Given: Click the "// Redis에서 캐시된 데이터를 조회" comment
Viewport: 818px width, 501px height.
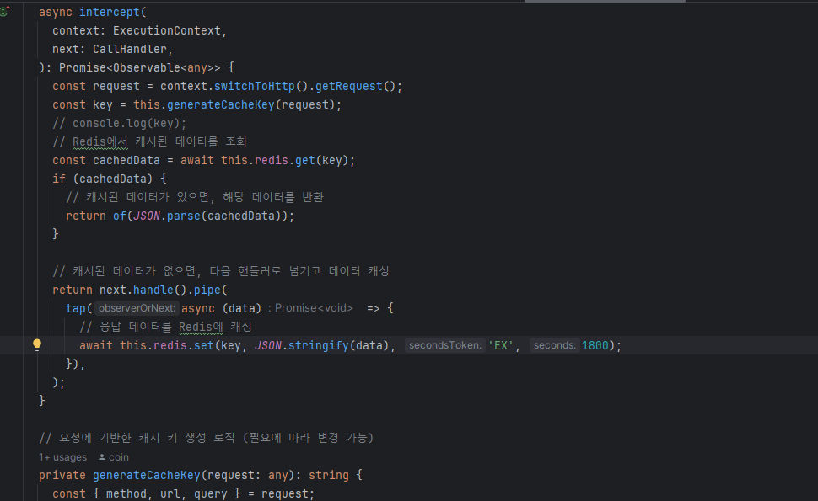Looking at the screenshot, I should tap(149, 141).
